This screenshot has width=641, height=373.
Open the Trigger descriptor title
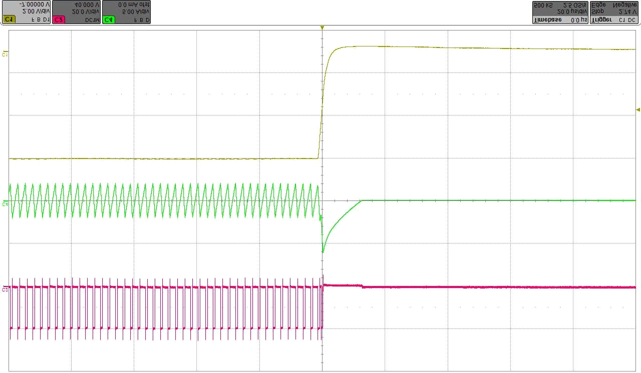click(x=601, y=19)
